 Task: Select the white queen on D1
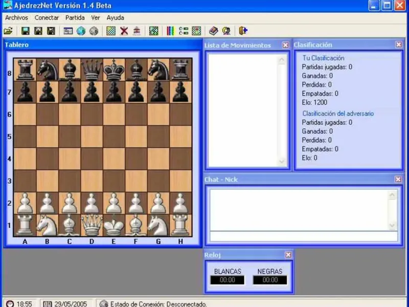(x=92, y=225)
